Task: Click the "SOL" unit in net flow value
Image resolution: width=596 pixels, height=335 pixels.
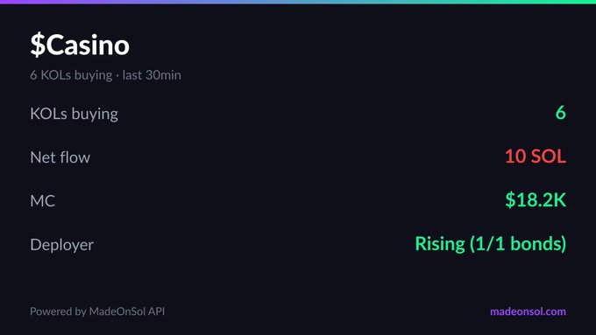Action: point(549,157)
